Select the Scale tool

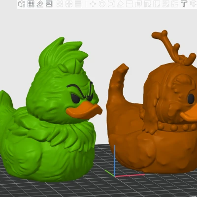tap(111, 4)
